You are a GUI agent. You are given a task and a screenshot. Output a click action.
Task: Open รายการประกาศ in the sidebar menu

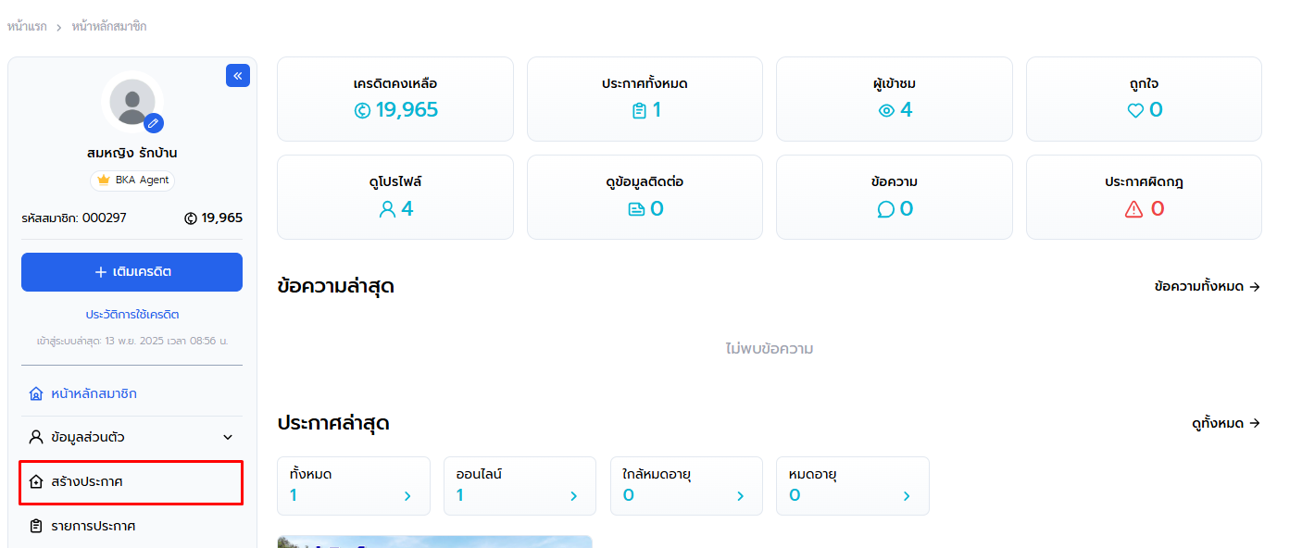pyautogui.click(x=93, y=526)
